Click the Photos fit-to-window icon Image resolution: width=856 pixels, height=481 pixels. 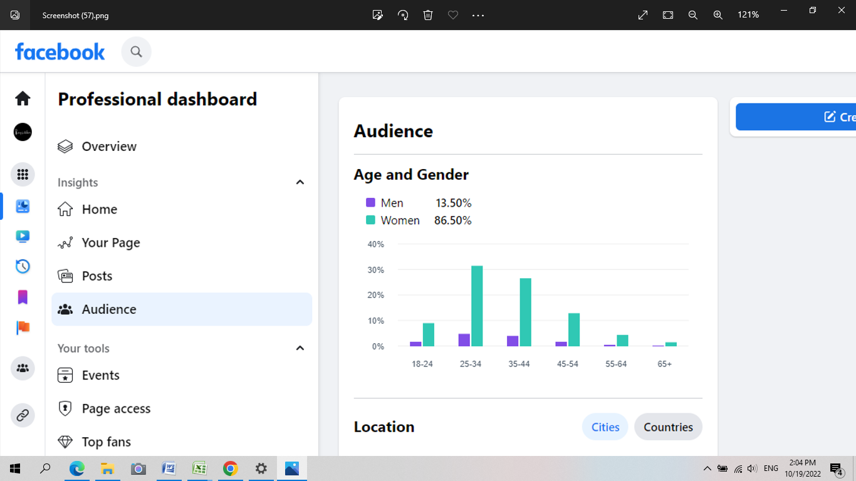[x=668, y=15]
